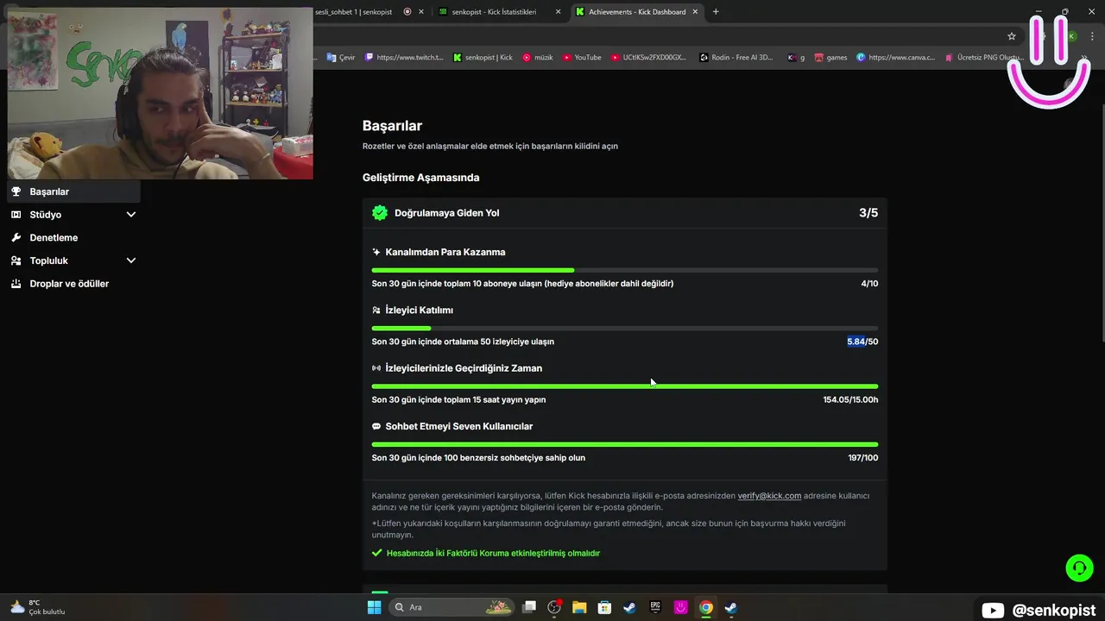Open the Topluluk sidebar section

click(73, 260)
